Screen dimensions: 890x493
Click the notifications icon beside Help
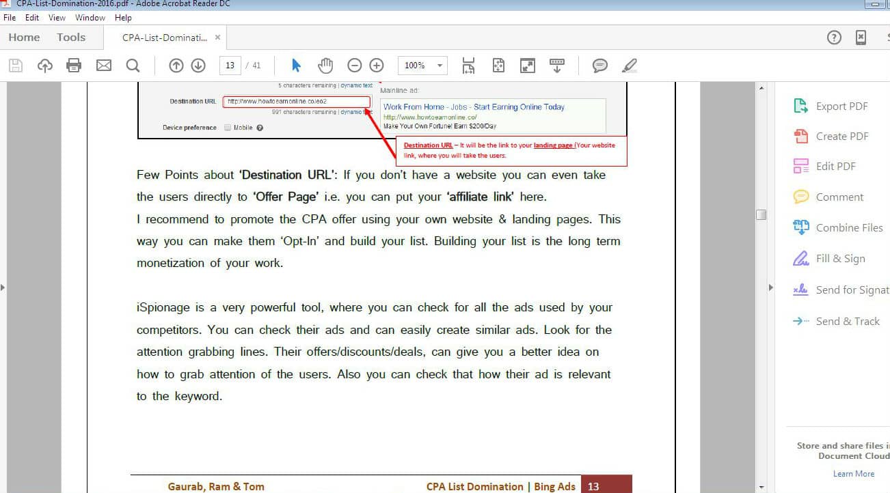[861, 38]
